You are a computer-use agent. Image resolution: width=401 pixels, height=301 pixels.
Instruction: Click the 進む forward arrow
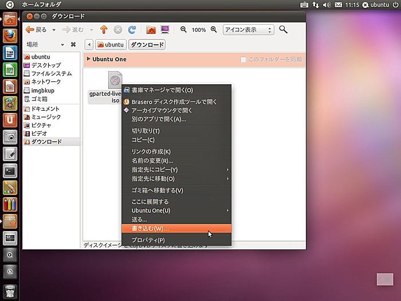point(73,30)
